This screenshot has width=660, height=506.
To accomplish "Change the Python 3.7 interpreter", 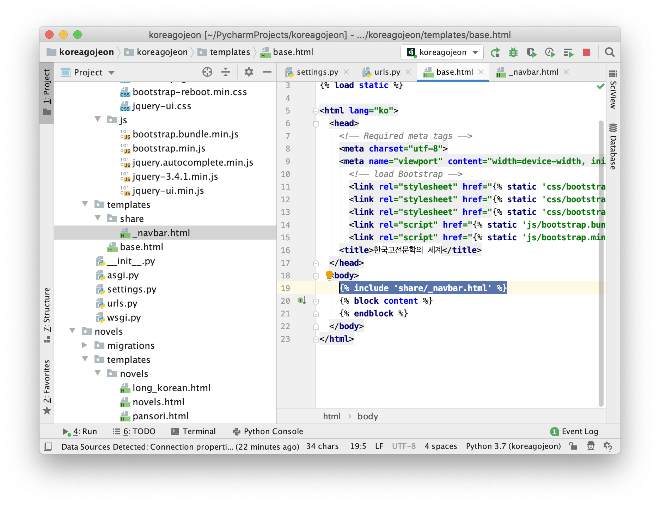I will click(x=513, y=446).
